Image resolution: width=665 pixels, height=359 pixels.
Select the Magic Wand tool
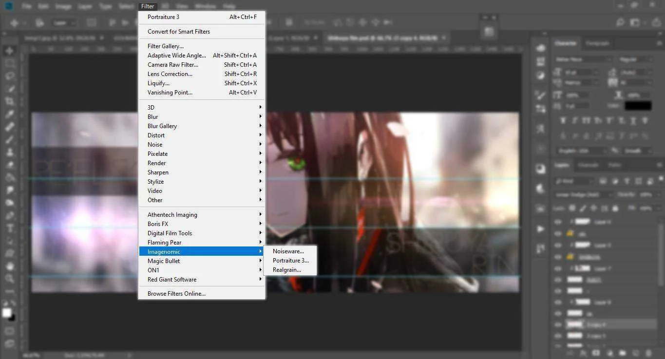9,89
